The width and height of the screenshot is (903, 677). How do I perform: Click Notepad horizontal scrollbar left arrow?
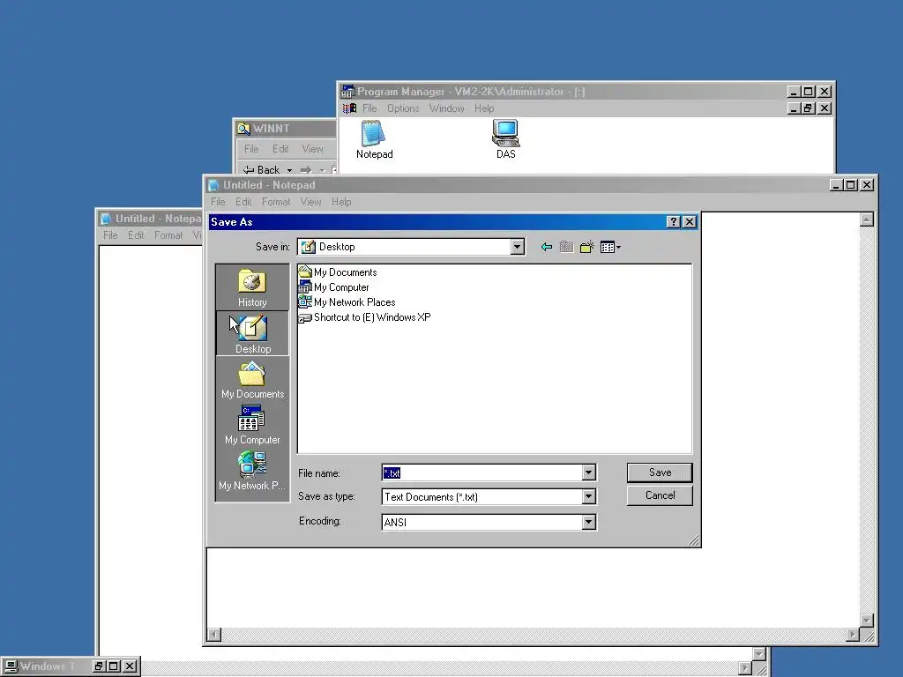214,635
